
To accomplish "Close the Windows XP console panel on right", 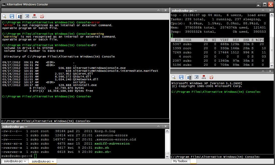I will tap(270, 71).
